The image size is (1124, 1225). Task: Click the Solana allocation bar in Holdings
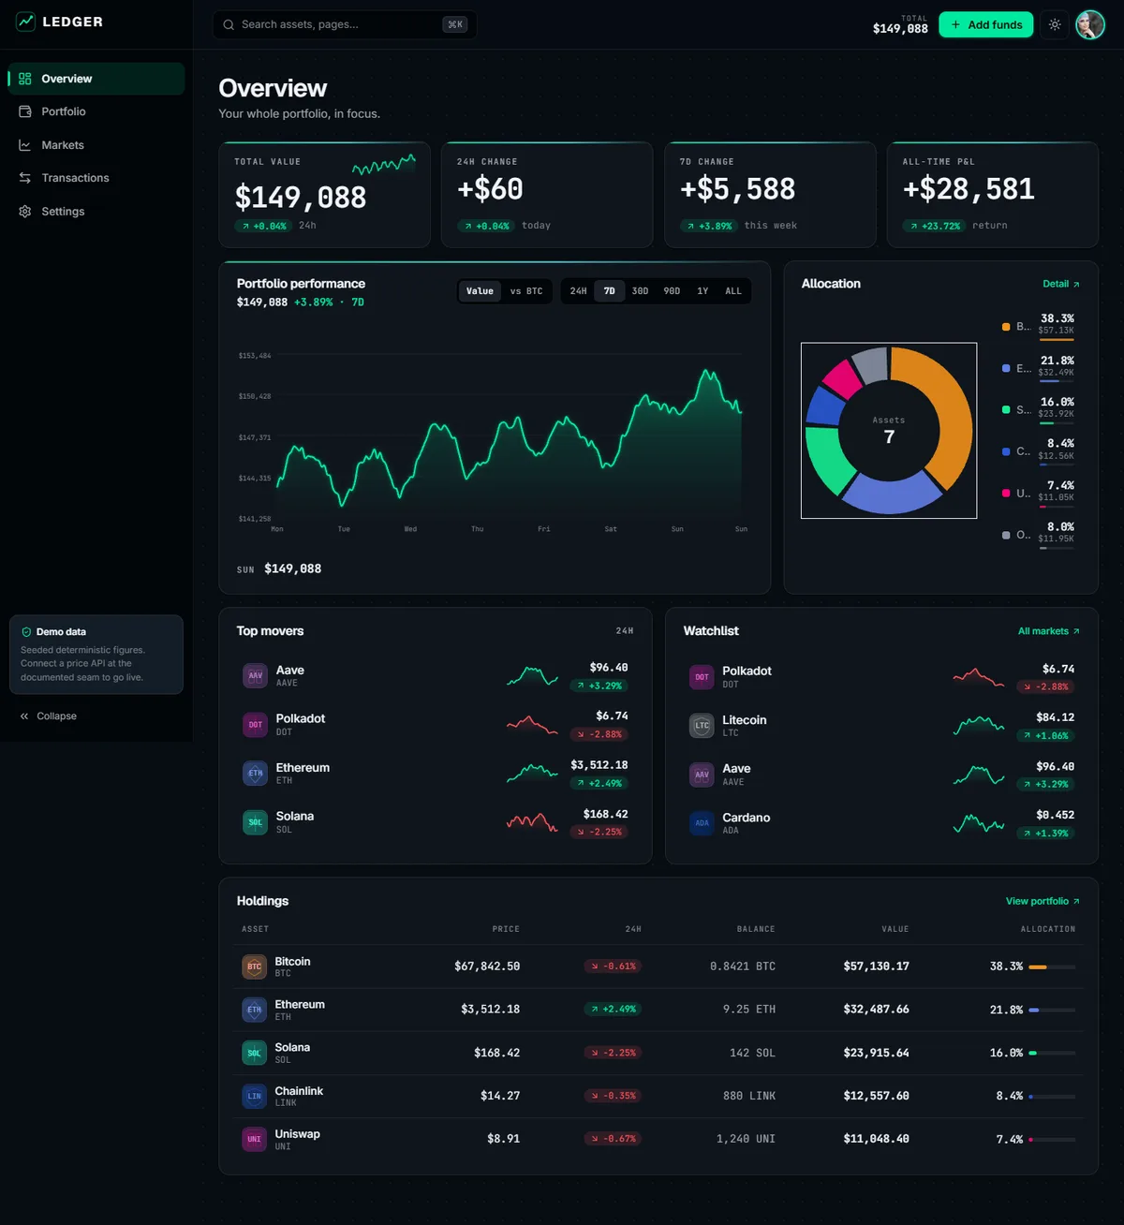1052,1053
